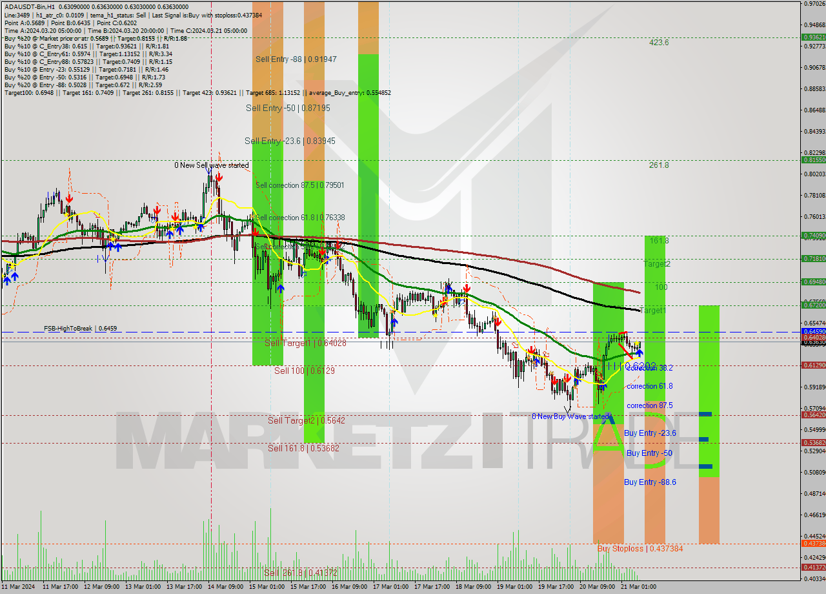This screenshot has width=826, height=594.
Task: Click the 'ADAUSDT-Bin,H1' chart title text
Action: (29, 6)
